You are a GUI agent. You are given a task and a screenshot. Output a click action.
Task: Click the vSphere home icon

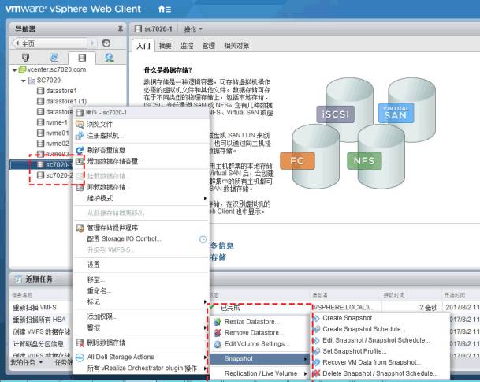[x=162, y=9]
